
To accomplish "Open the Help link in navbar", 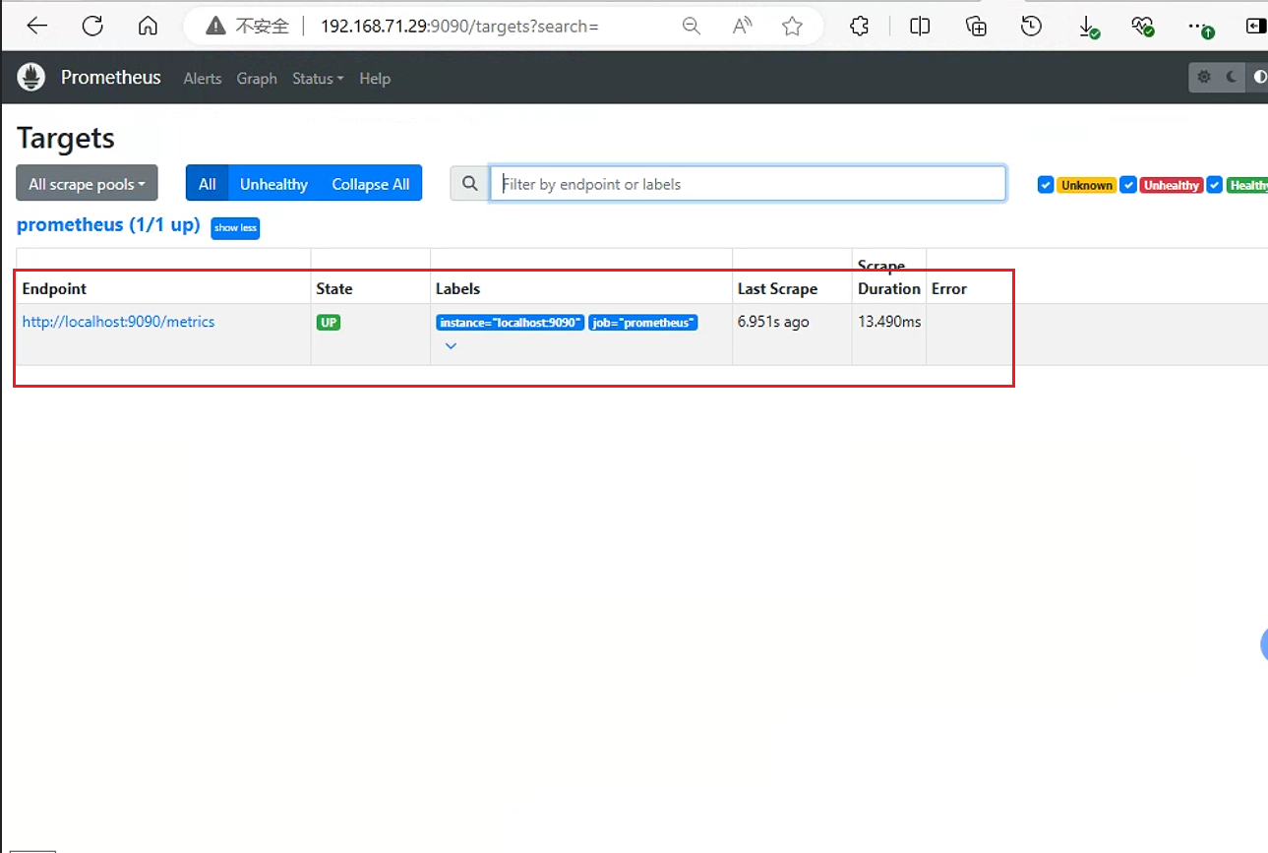I will [x=375, y=79].
